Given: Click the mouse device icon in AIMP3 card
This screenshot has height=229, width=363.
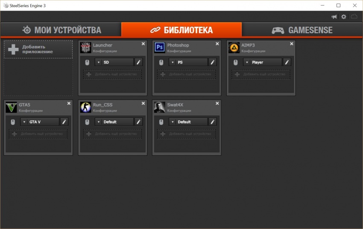Looking at the screenshot, I should point(235,62).
